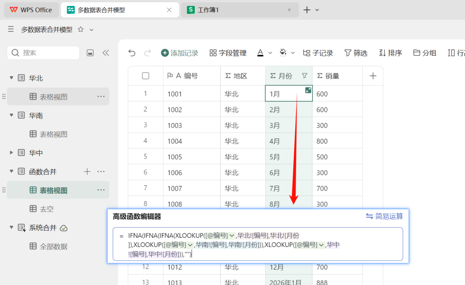The image size is (465, 285).
Task: Tick the select-all checkbox in header
Action: (x=146, y=76)
